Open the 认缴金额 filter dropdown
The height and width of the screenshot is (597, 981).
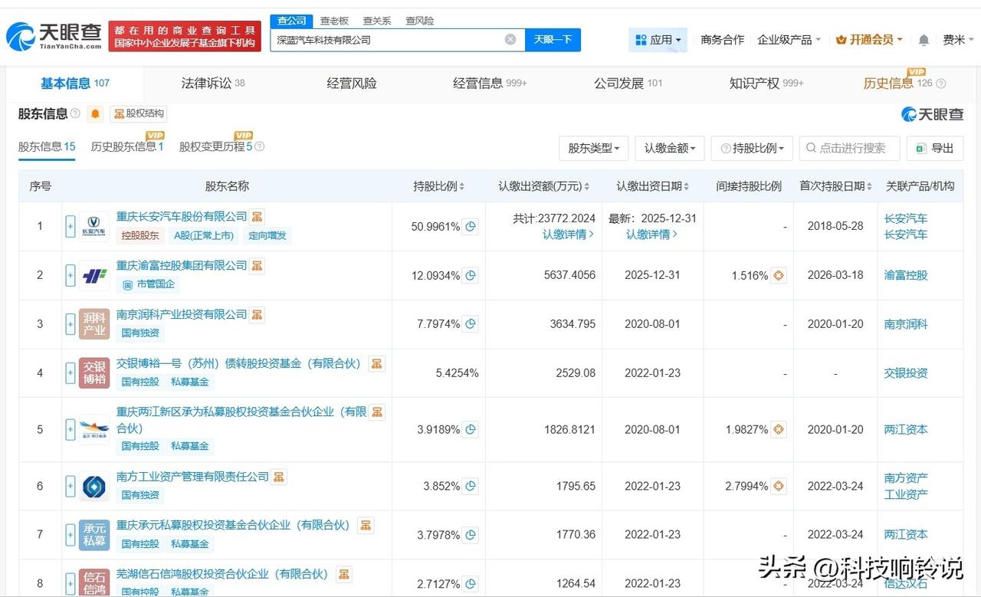tap(669, 148)
